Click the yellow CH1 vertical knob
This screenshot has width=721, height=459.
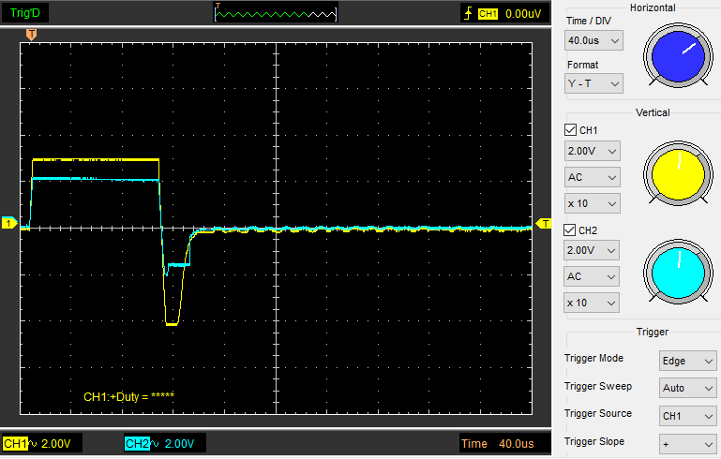[676, 173]
